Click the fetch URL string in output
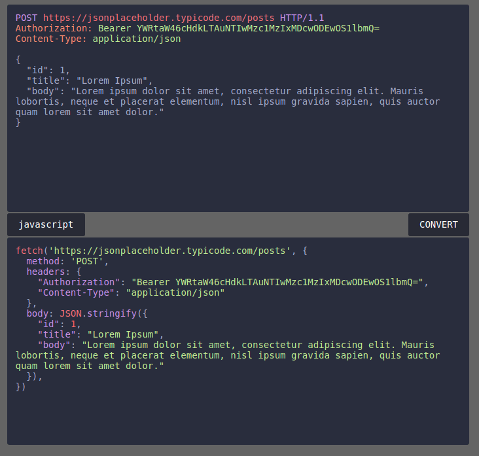The height and width of the screenshot is (456, 479). (169, 251)
